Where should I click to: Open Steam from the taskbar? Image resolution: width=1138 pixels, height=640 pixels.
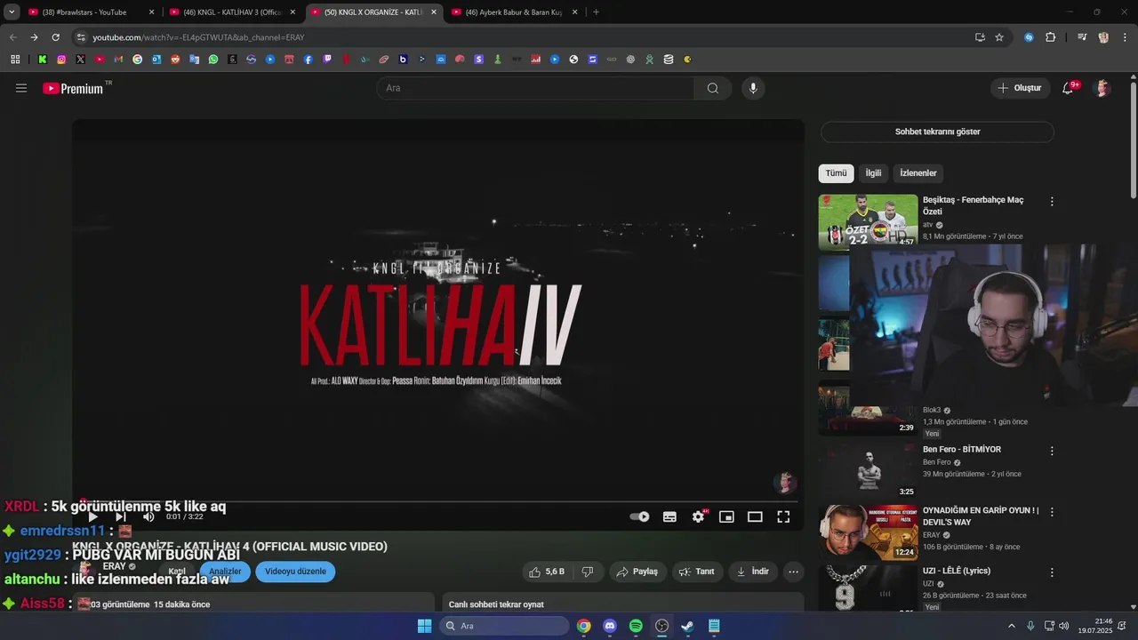click(687, 626)
